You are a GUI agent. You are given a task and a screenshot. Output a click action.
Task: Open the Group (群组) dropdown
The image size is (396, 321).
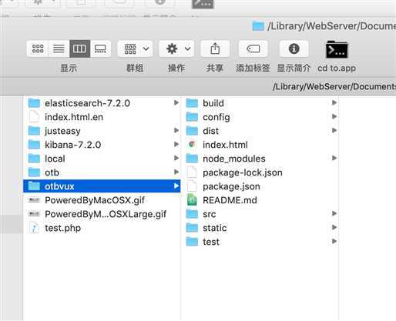click(x=135, y=48)
